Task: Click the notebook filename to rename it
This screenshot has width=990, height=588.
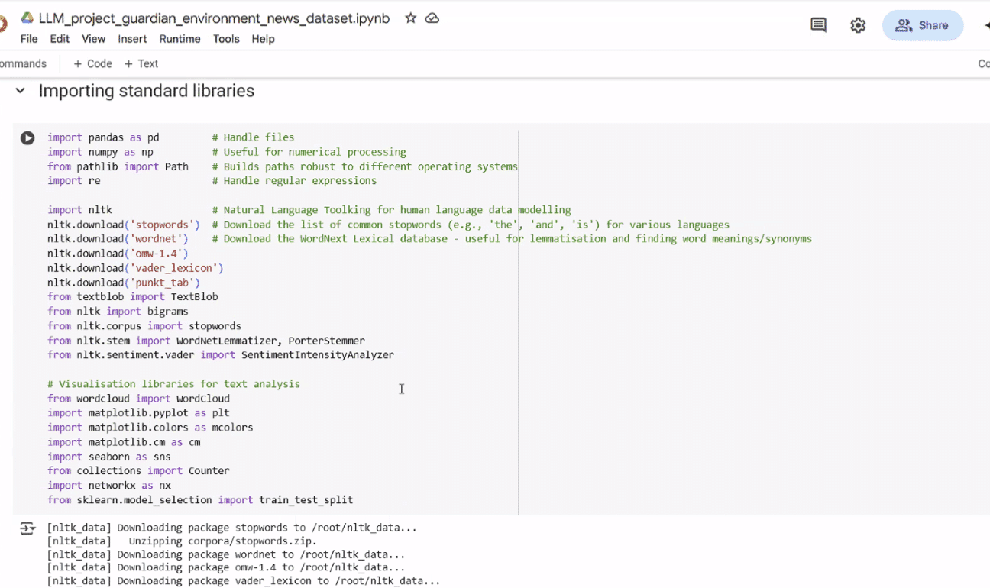Action: pos(214,18)
